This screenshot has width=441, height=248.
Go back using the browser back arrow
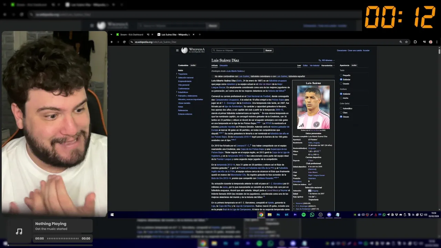(x=112, y=42)
